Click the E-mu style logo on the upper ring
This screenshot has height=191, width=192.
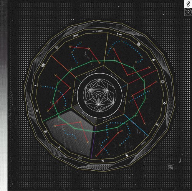tap(119, 34)
